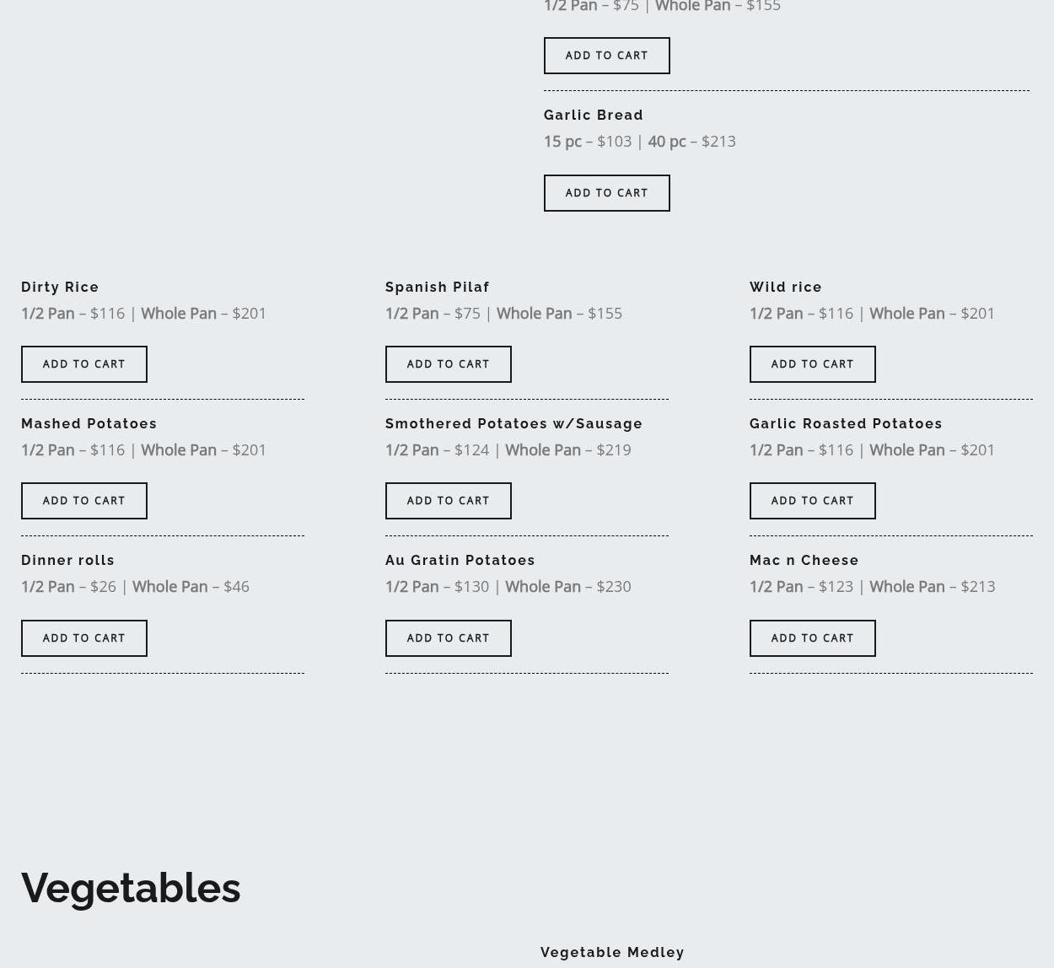Click the Vegetables section heading
The height and width of the screenshot is (968, 1054).
tap(131, 888)
